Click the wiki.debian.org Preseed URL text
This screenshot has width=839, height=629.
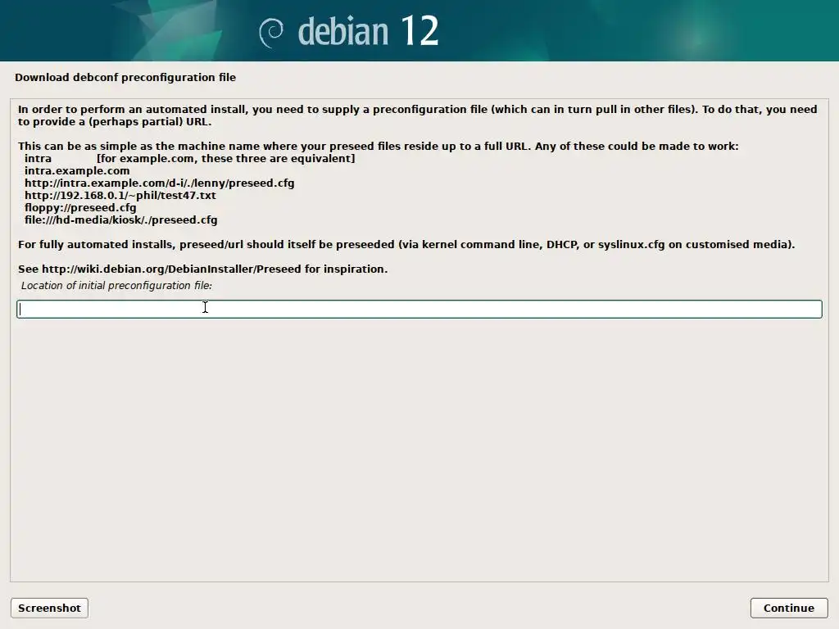(x=171, y=269)
